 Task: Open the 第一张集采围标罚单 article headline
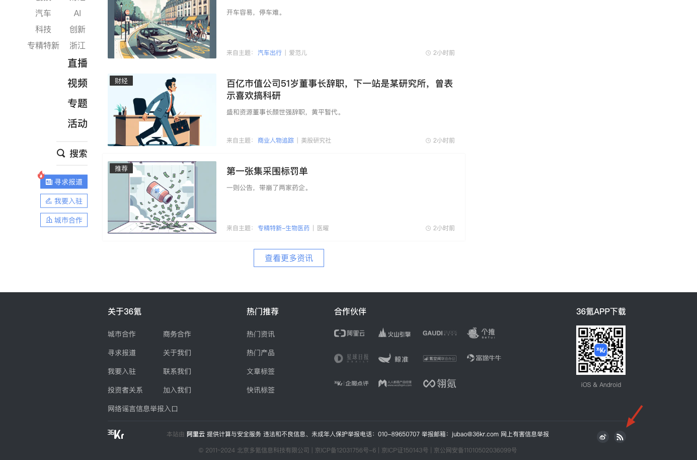[x=267, y=171]
